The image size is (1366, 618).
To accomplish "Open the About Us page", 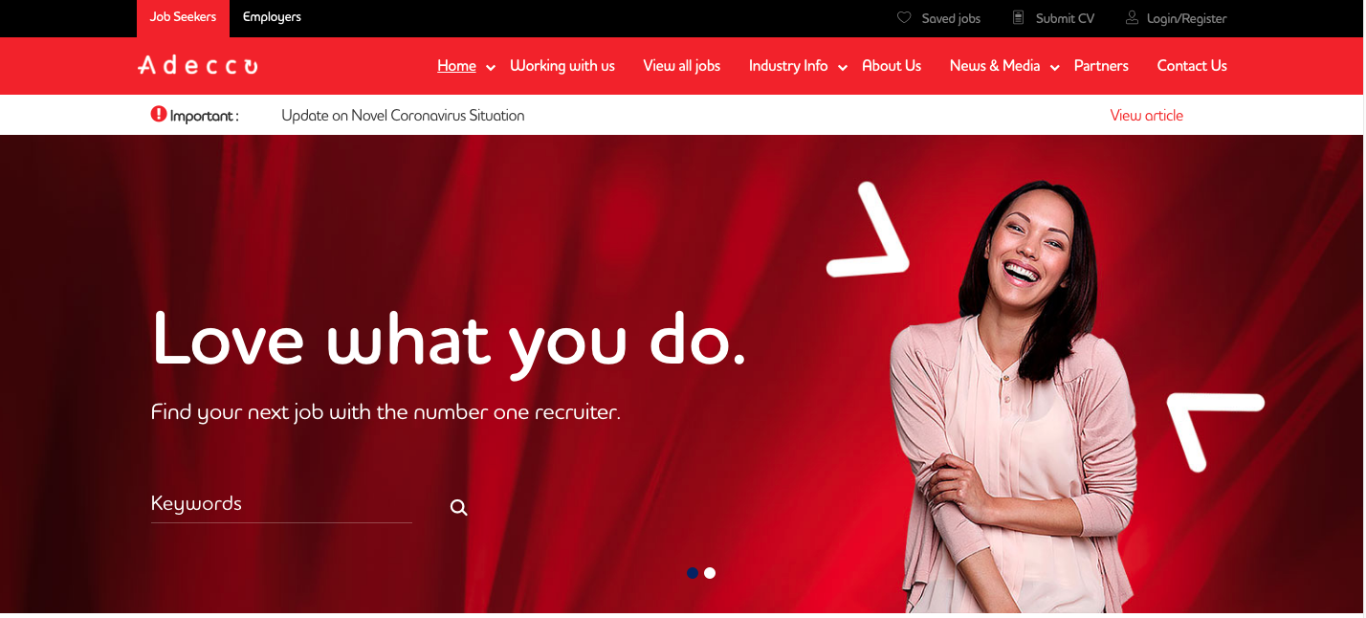I will click(x=892, y=66).
